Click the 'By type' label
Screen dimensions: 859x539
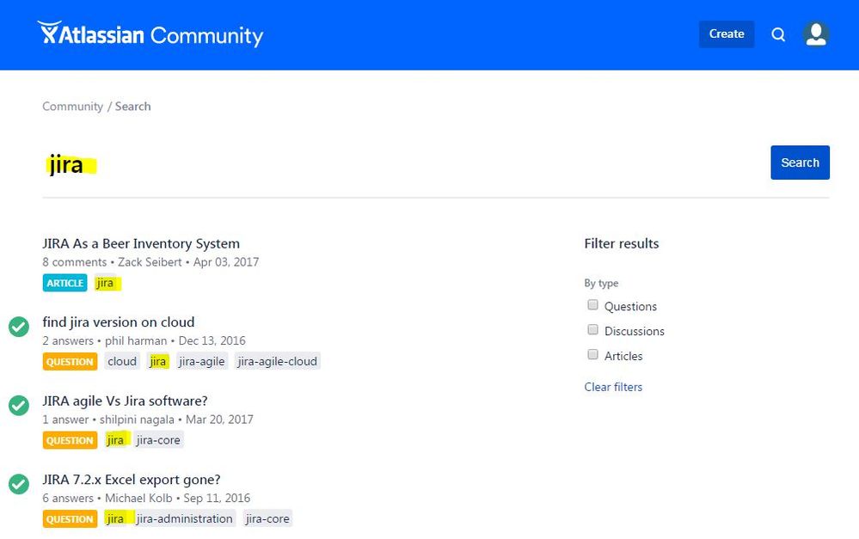[x=601, y=283]
